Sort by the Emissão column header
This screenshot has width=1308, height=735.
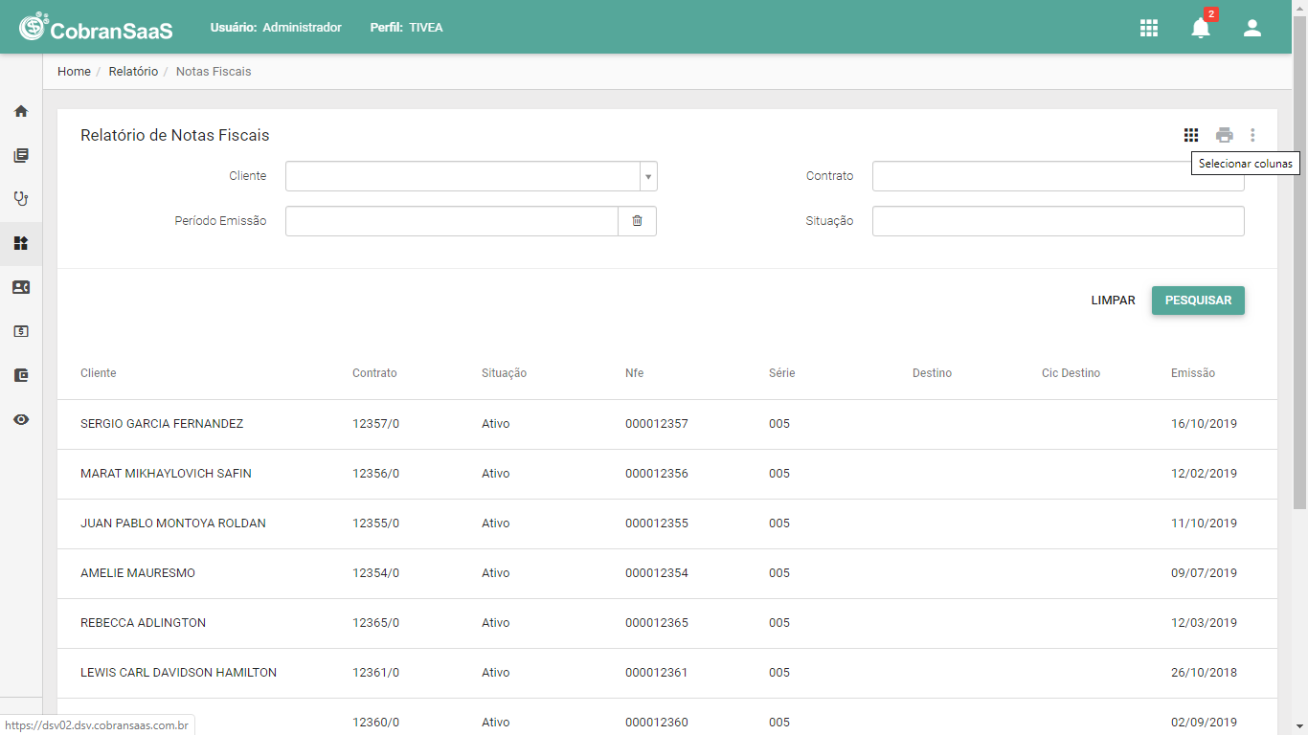pyautogui.click(x=1192, y=373)
